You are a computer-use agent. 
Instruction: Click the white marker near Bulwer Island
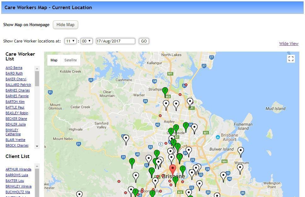(241, 152)
